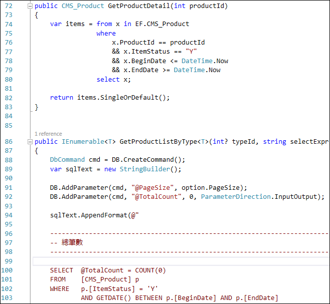Click p.[EndDate] on line 103
The width and height of the screenshot is (330, 304).
click(257, 298)
